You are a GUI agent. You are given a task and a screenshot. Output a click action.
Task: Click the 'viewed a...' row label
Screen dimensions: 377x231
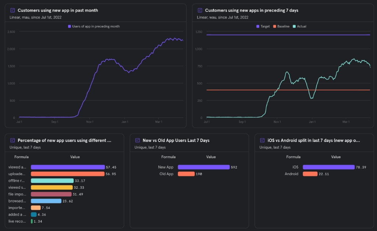pyautogui.click(x=17, y=167)
